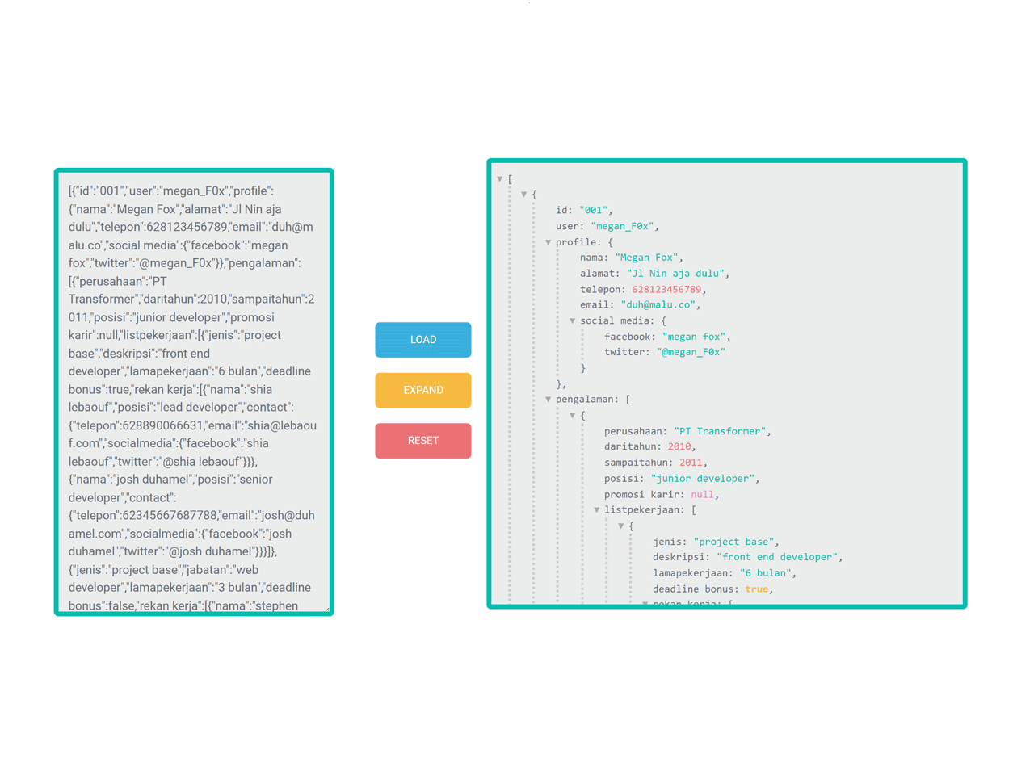Click the EXPAND button
1034x775 pixels.
pos(422,390)
